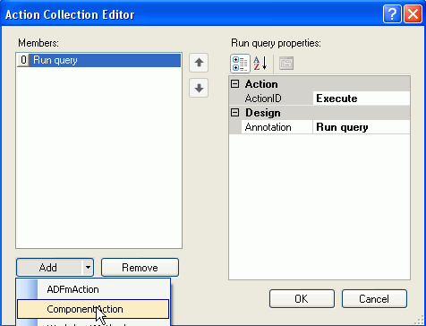Collapse the Design category
The height and width of the screenshot is (326, 426).
[235, 113]
